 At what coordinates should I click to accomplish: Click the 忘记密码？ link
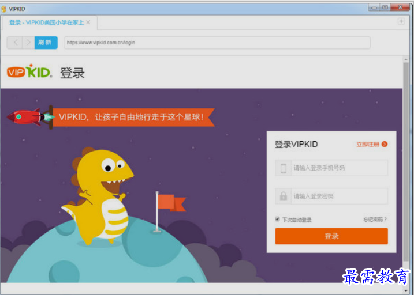(375, 220)
